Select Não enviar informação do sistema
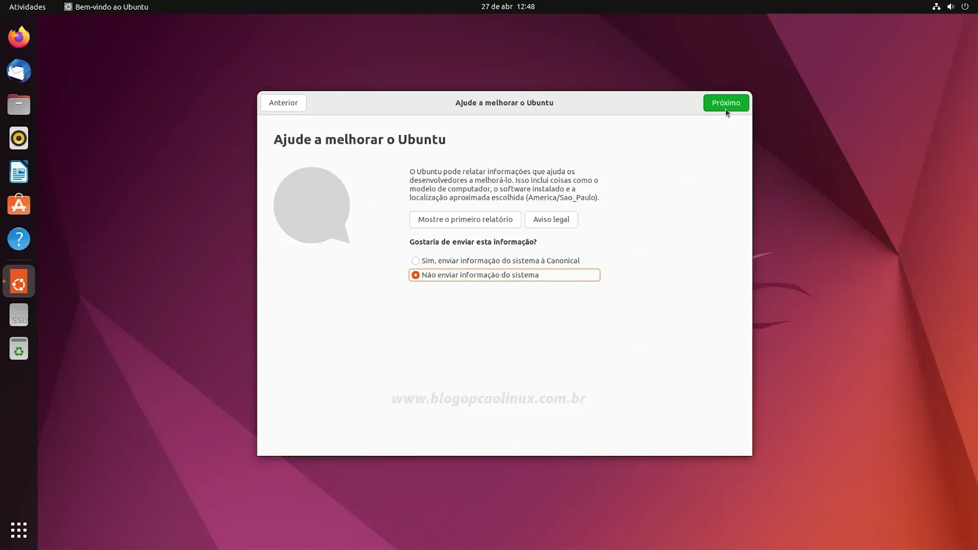Screen dimensions: 978x550 point(504,275)
